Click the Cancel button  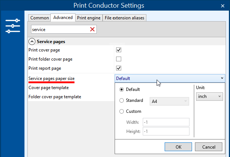tap(208, 147)
